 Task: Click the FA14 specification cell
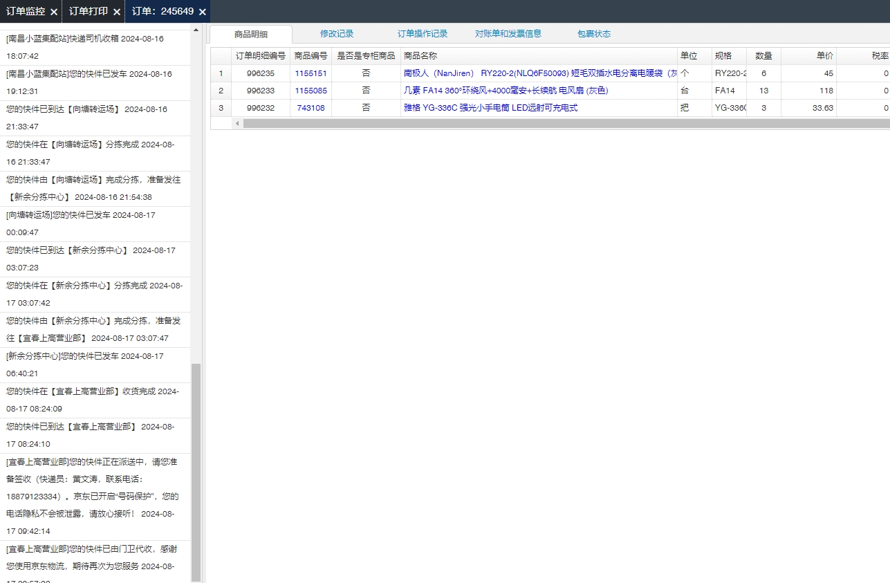click(729, 90)
